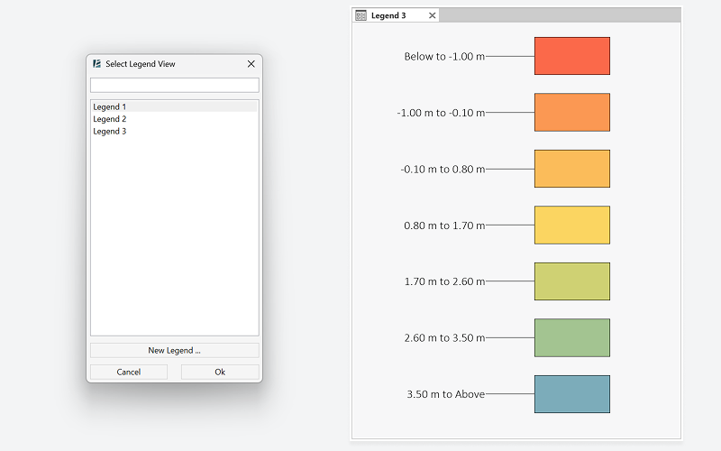The height and width of the screenshot is (451, 721).
Task: Close the Legend 3 tab
Action: click(x=432, y=15)
